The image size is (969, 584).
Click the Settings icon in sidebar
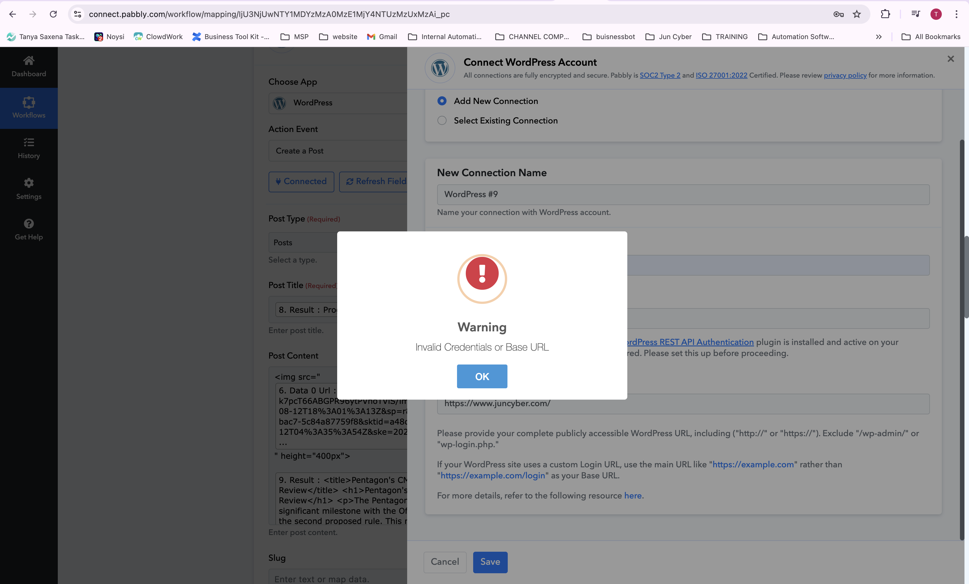click(28, 183)
